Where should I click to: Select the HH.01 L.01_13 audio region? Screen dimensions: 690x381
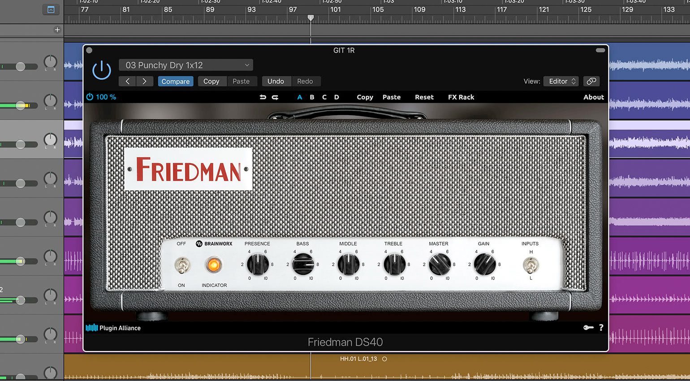point(377,367)
